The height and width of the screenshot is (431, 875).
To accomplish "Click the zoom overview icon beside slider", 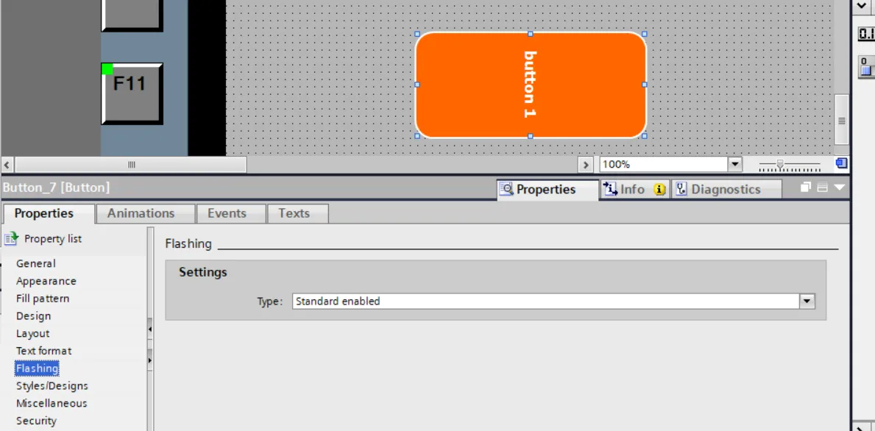I will point(841,163).
